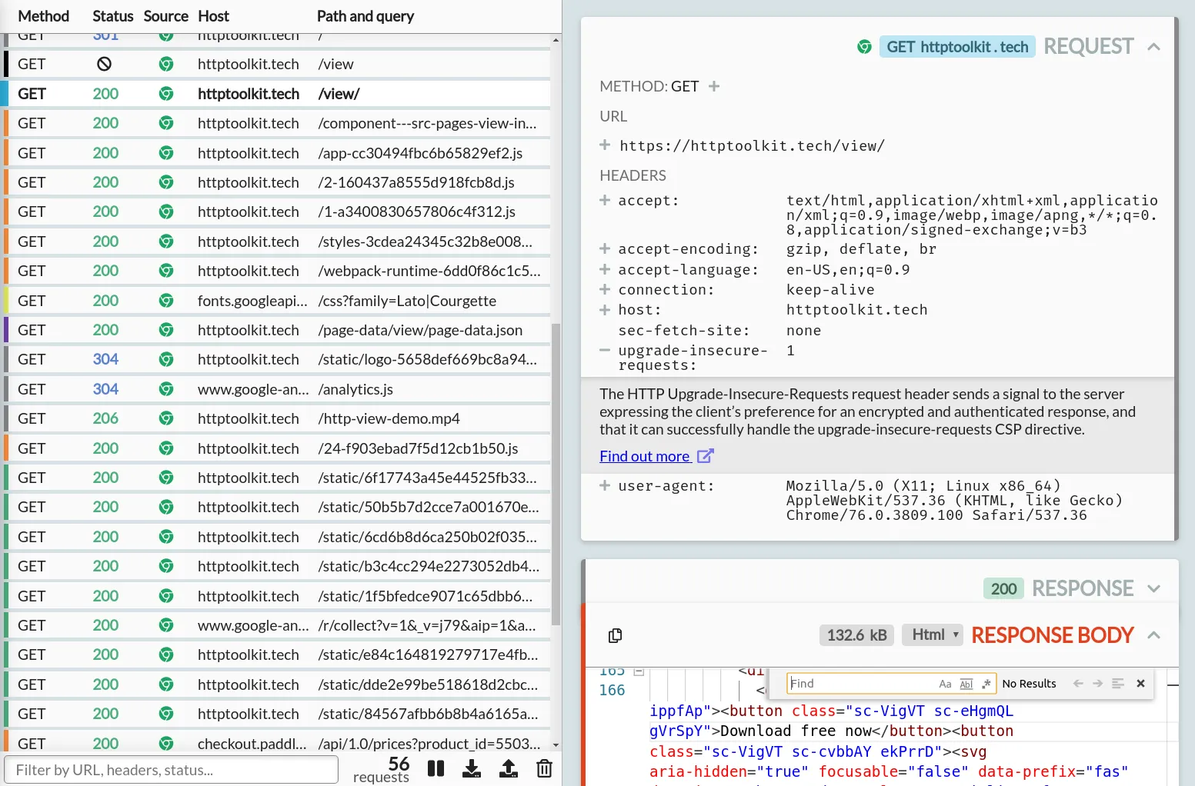The height and width of the screenshot is (786, 1195).
Task: Pause intercepting new requests
Action: [436, 768]
